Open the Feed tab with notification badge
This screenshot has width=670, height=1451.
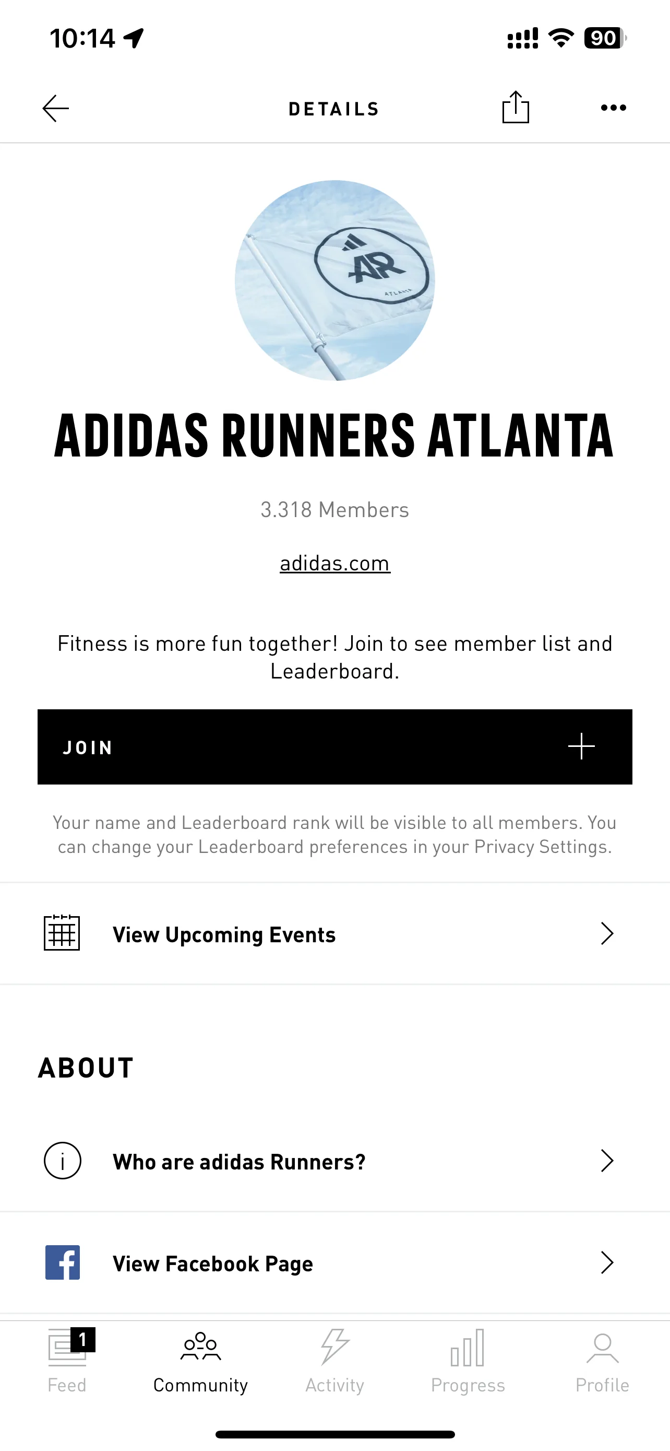67,1359
